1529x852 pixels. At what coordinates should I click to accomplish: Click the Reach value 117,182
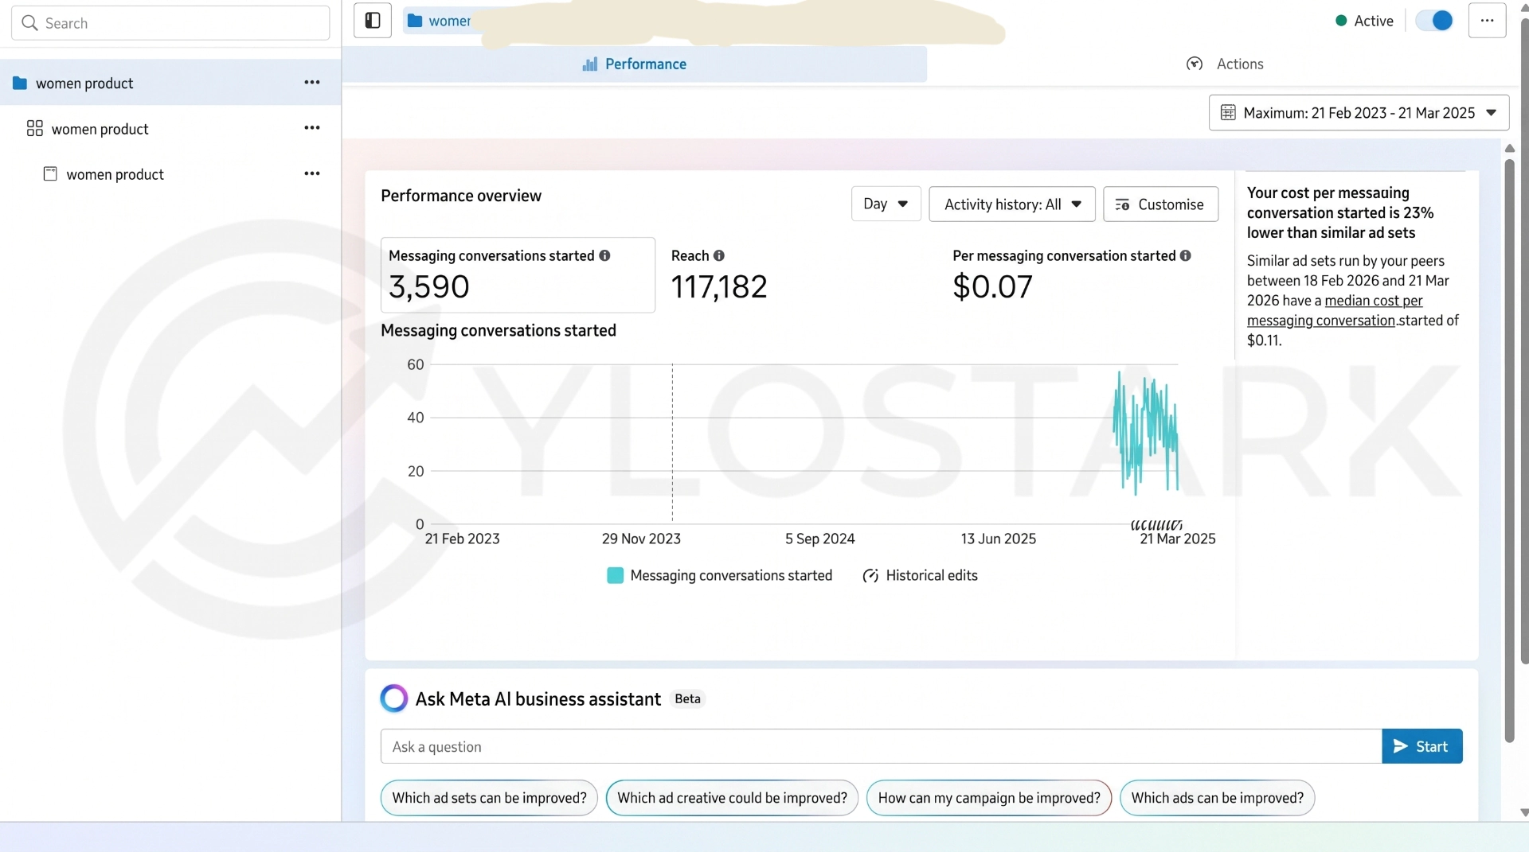[718, 286]
